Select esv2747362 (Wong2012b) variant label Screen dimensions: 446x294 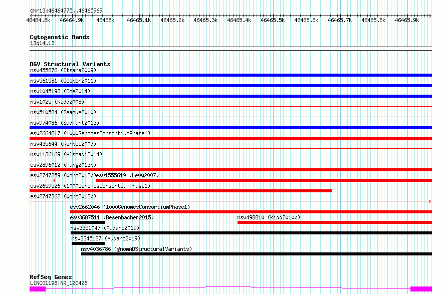pos(63,196)
